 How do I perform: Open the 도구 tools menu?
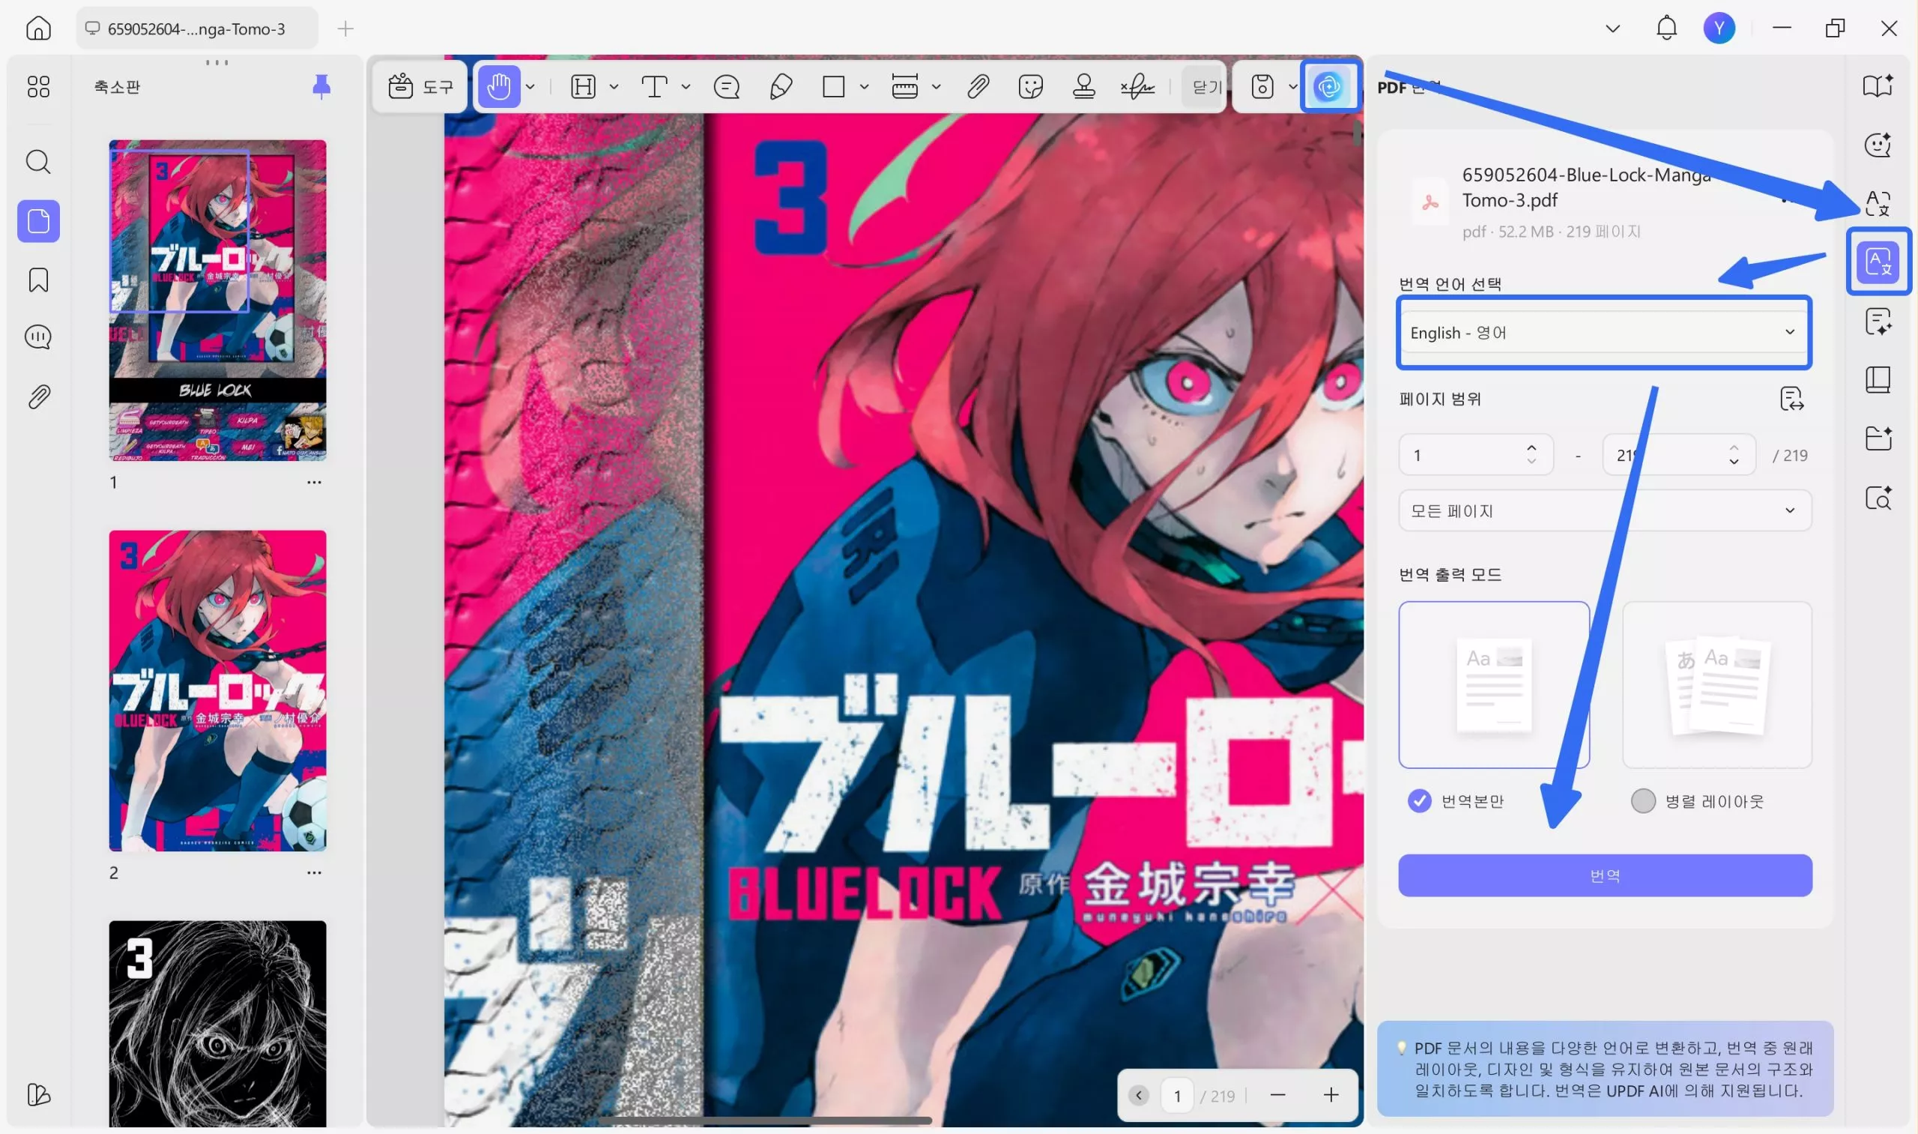pos(421,87)
